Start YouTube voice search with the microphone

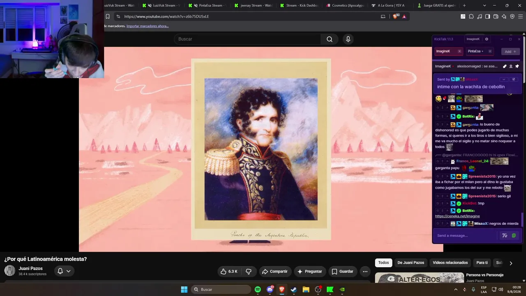[348, 39]
